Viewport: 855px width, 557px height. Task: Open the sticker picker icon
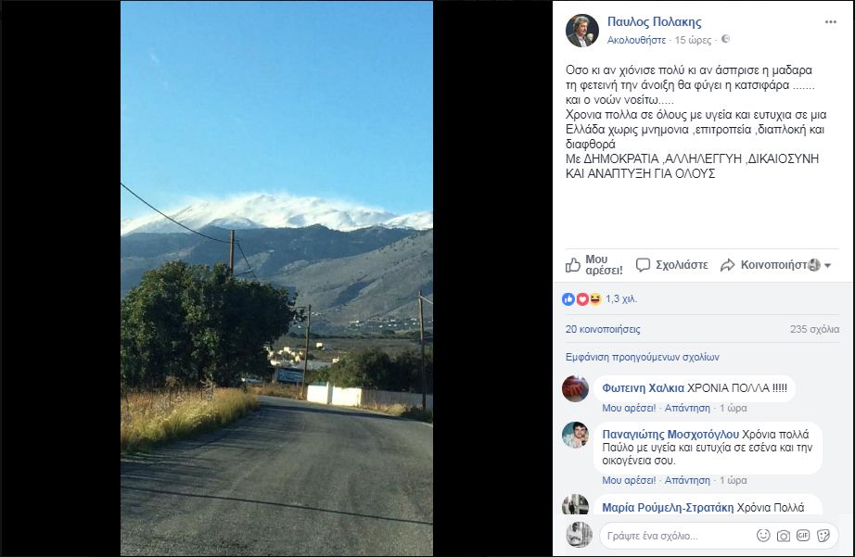(x=823, y=535)
